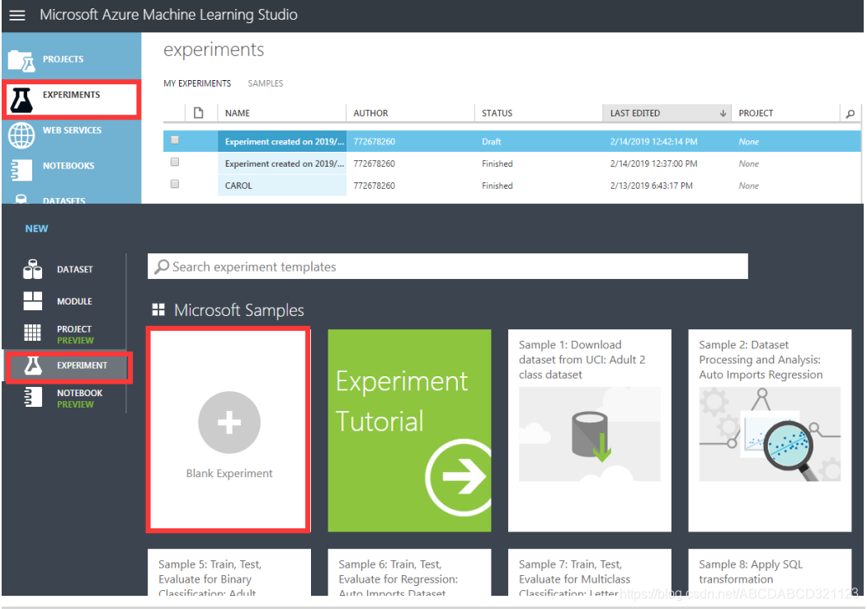Viewport: 867px width, 609px height.
Task: Open the Experiment Tutorial tile
Action: click(x=409, y=430)
